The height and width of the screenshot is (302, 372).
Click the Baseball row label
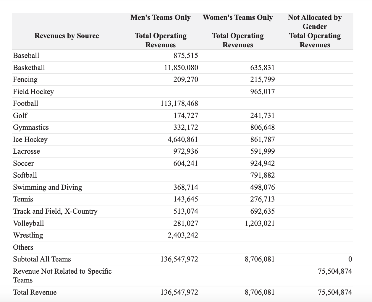[x=26, y=56]
